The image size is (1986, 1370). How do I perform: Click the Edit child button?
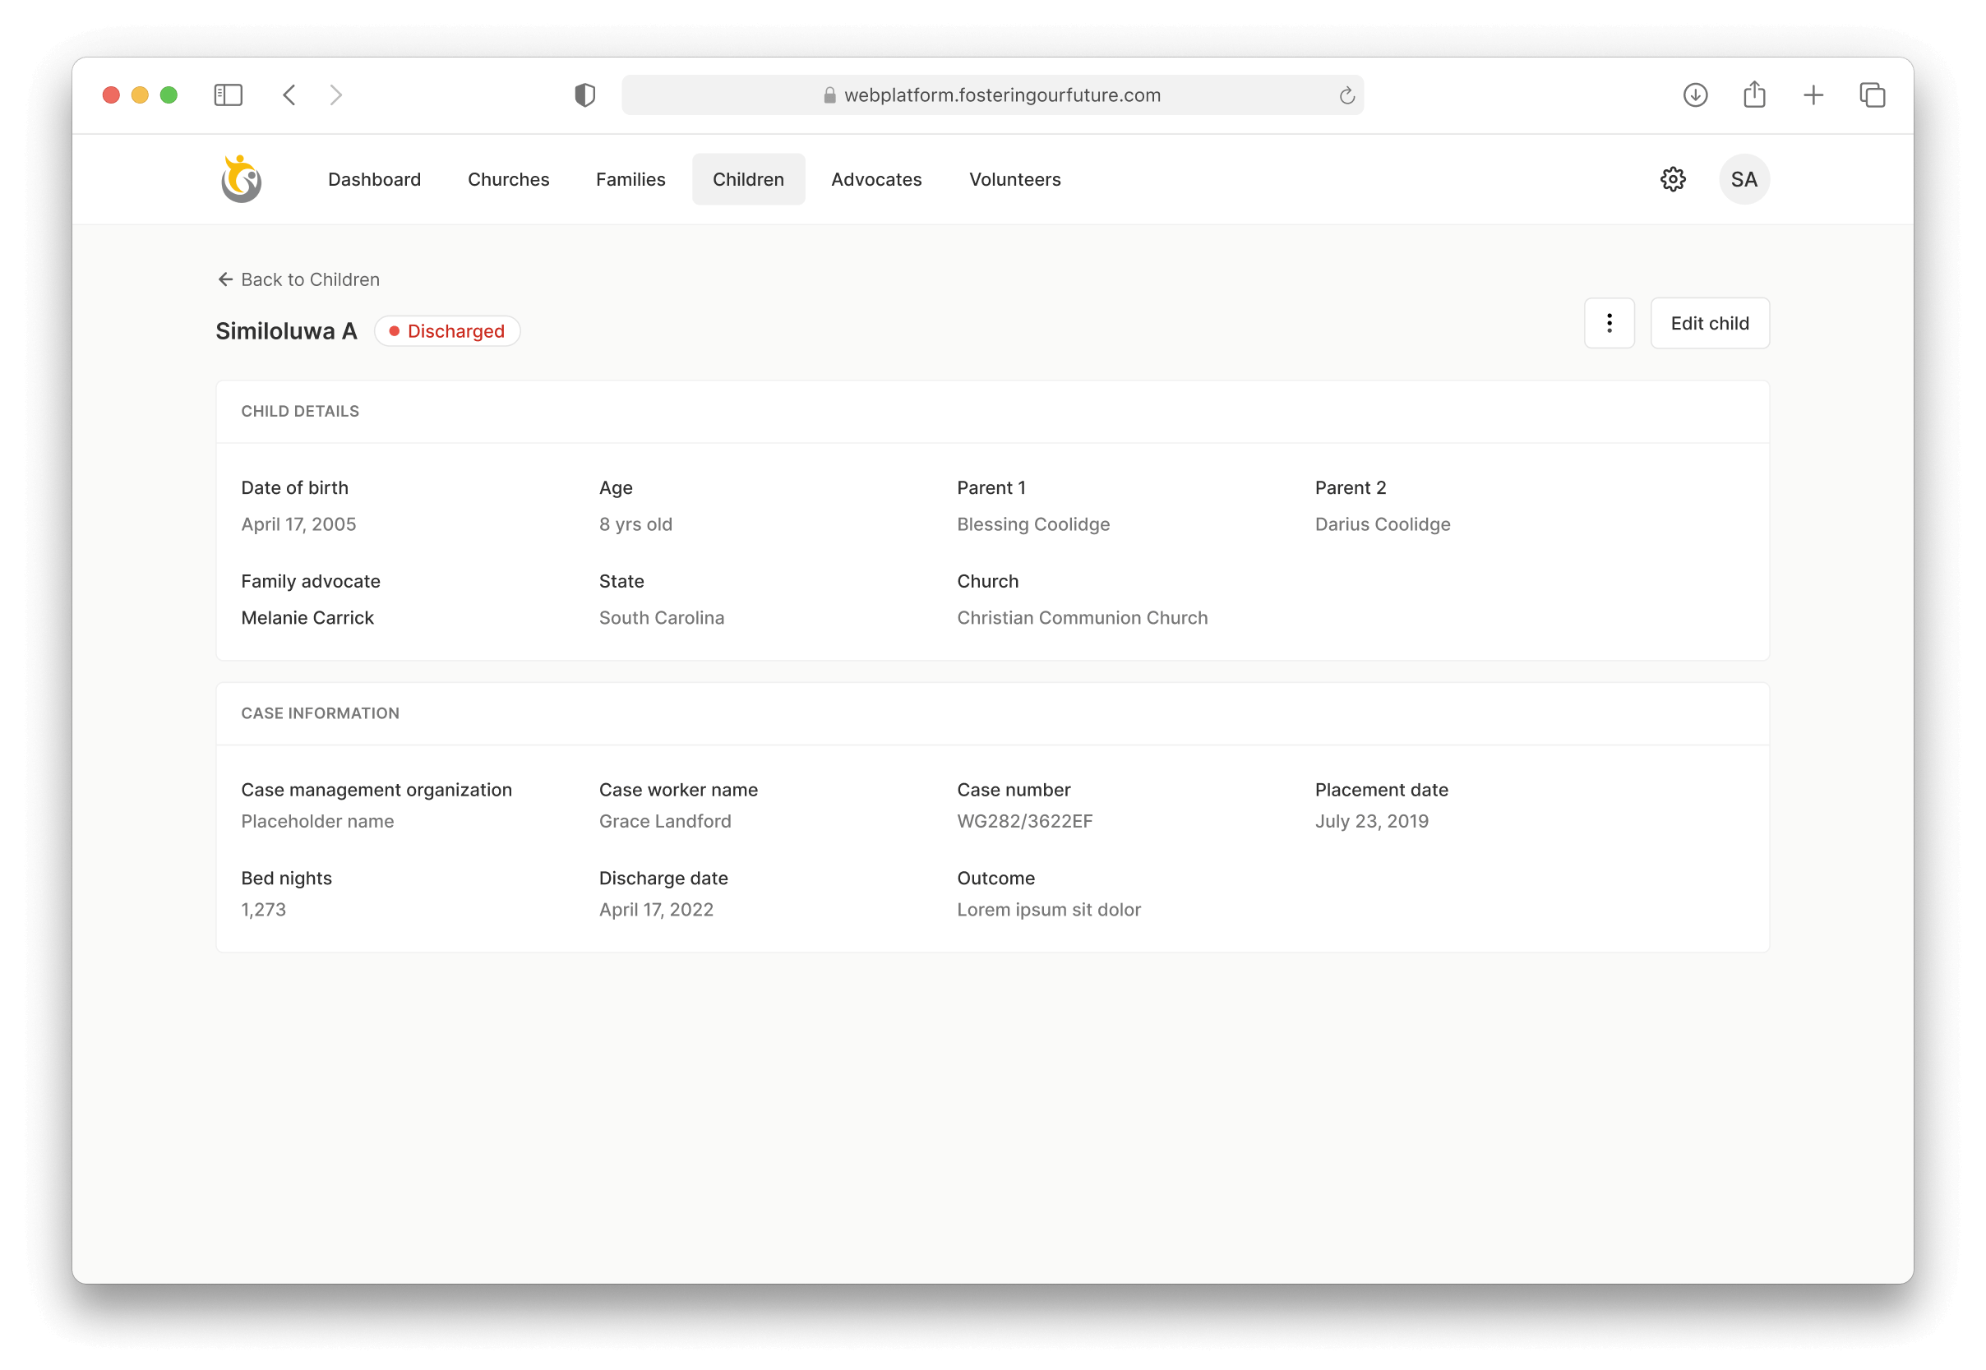click(x=1709, y=323)
